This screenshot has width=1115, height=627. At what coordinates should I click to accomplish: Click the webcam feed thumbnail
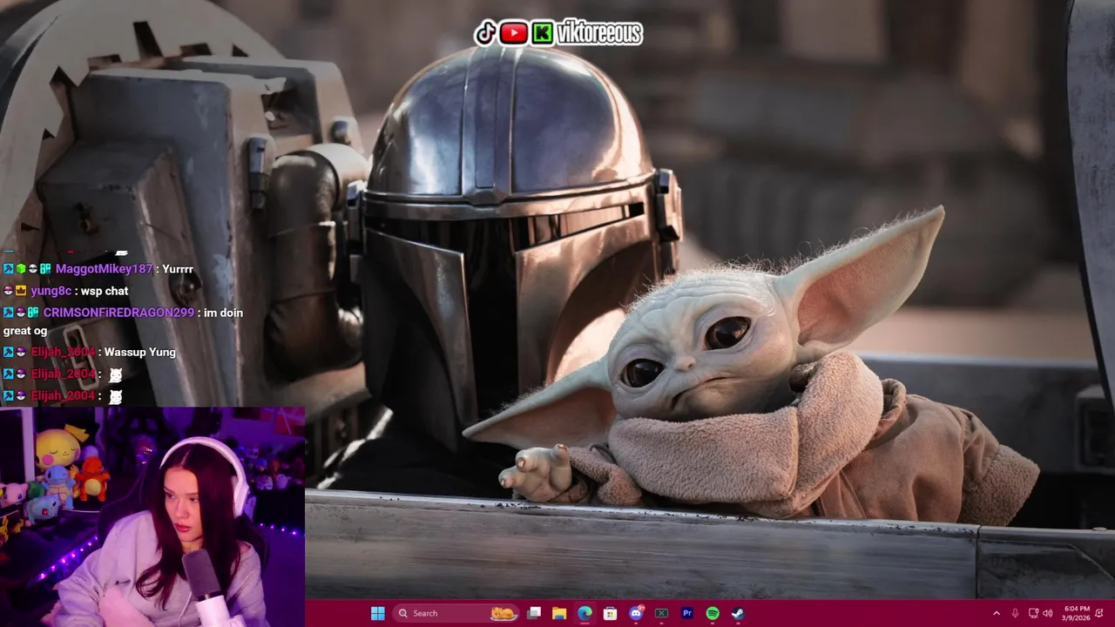pos(152,517)
